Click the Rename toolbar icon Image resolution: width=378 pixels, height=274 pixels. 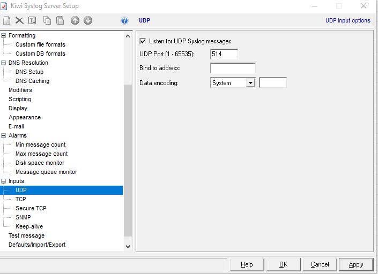32,20
